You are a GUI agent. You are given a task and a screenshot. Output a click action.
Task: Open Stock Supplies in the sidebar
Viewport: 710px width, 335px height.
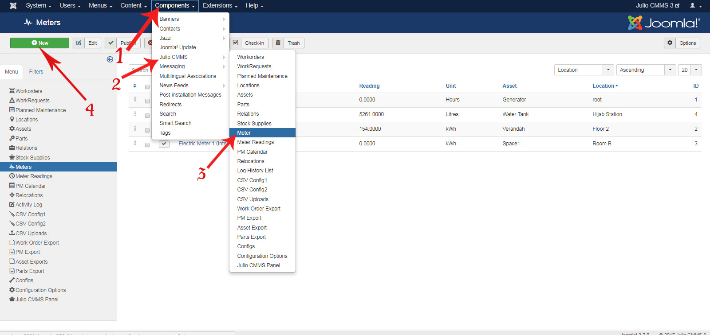pyautogui.click(x=29, y=157)
